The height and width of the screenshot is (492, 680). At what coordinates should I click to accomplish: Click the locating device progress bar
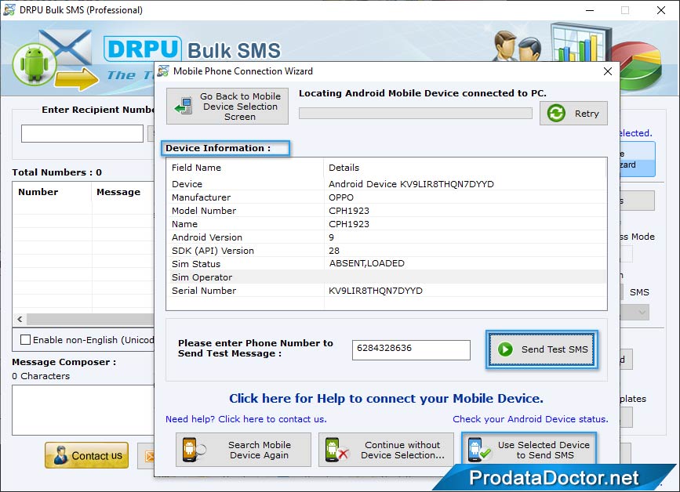[416, 114]
